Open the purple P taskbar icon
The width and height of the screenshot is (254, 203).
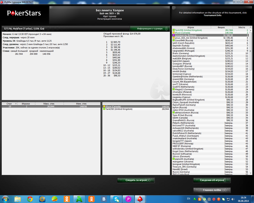coord(128,199)
